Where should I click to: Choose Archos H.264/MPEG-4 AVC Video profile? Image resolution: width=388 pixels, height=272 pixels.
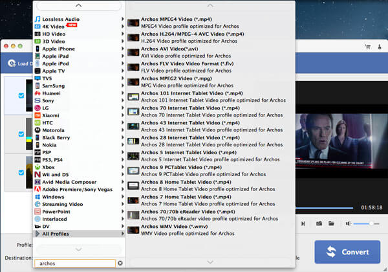(x=210, y=38)
